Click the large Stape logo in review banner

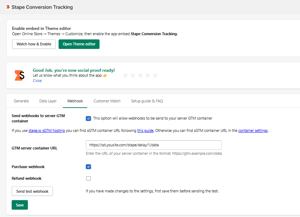point(20,75)
